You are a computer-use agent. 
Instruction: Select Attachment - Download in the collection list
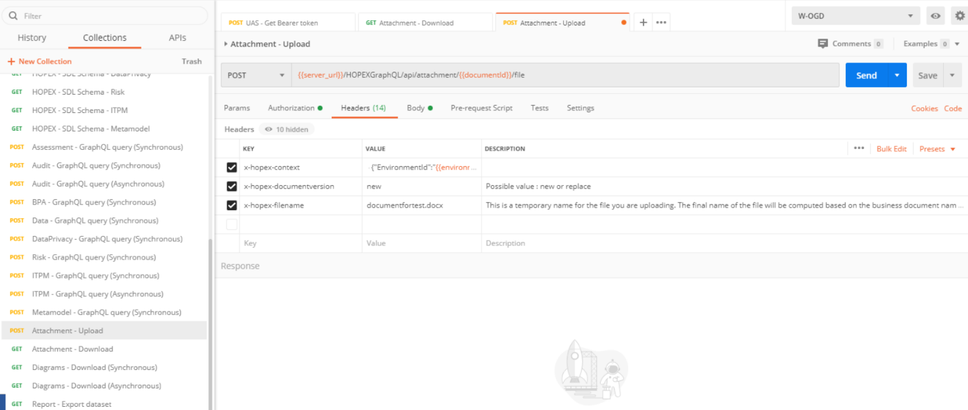coord(72,349)
